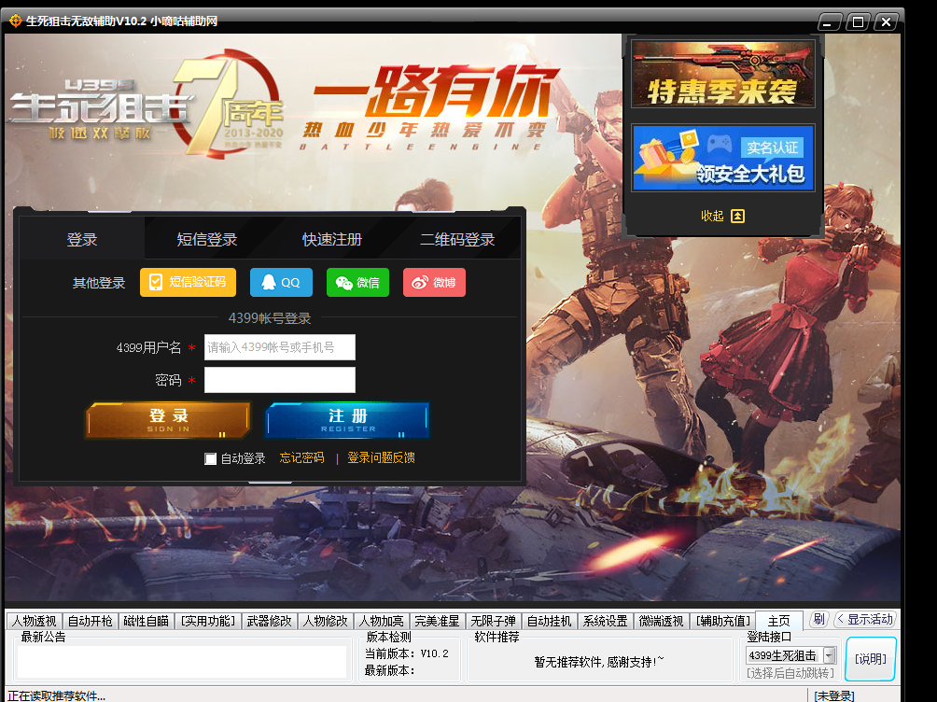937x702 pixels.
Task: Choose 微博 login option
Action: pos(434,282)
